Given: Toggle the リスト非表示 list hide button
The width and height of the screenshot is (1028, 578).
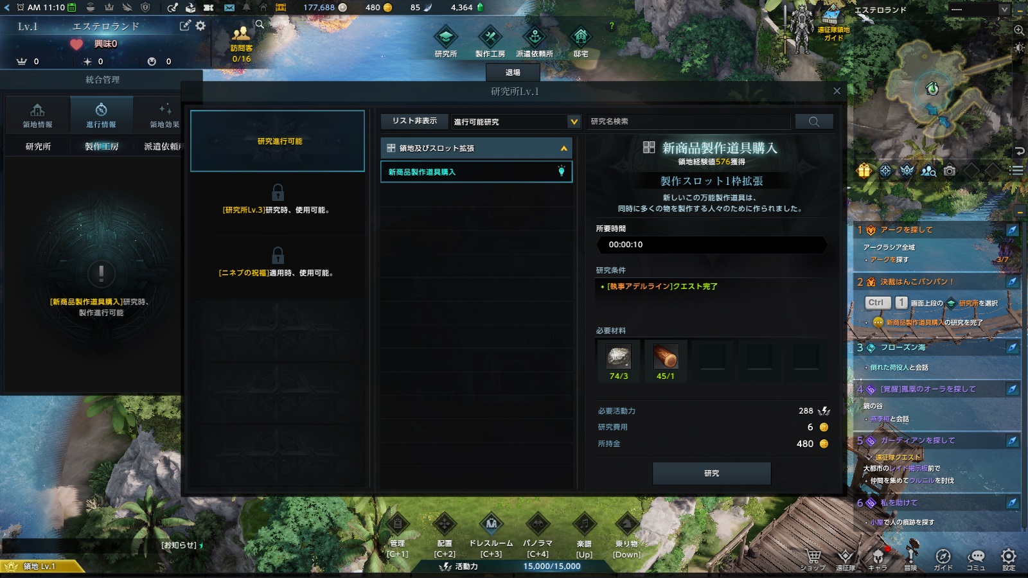Looking at the screenshot, I should pyautogui.click(x=414, y=121).
